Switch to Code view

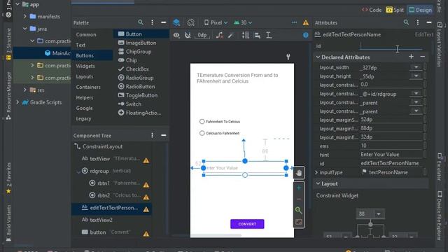[x=372, y=10]
